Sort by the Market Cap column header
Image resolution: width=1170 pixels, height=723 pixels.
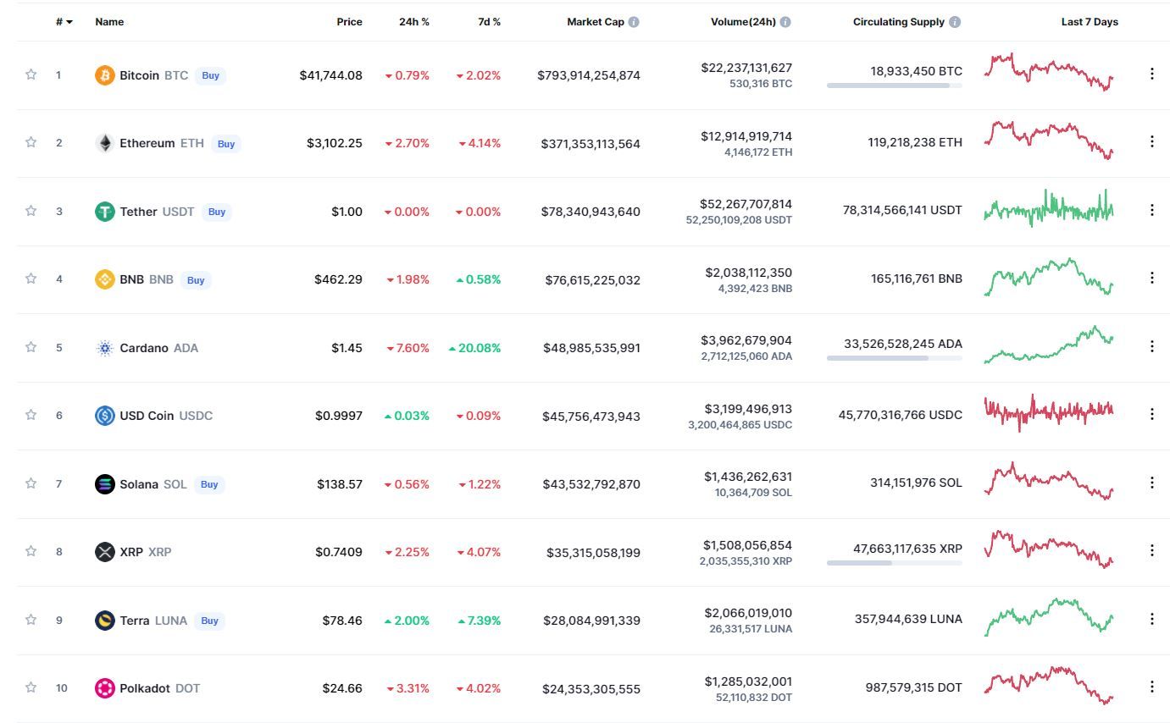(596, 22)
